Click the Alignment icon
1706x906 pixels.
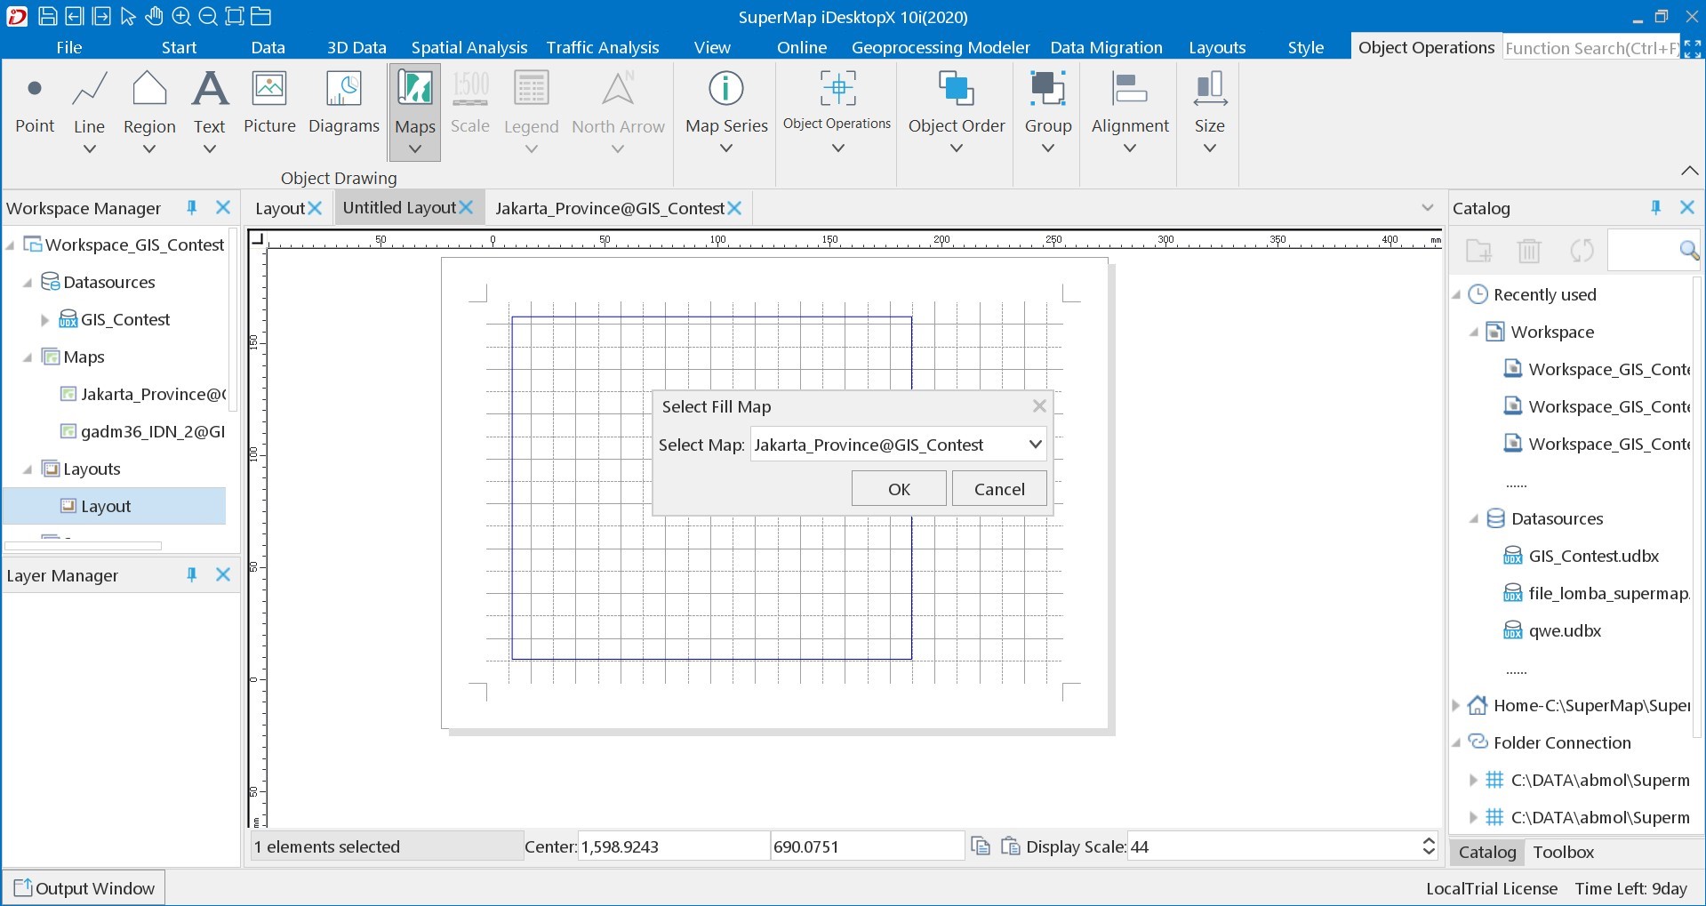click(1130, 88)
